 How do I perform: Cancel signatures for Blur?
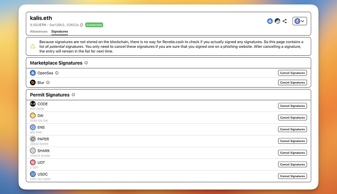pyautogui.click(x=293, y=82)
